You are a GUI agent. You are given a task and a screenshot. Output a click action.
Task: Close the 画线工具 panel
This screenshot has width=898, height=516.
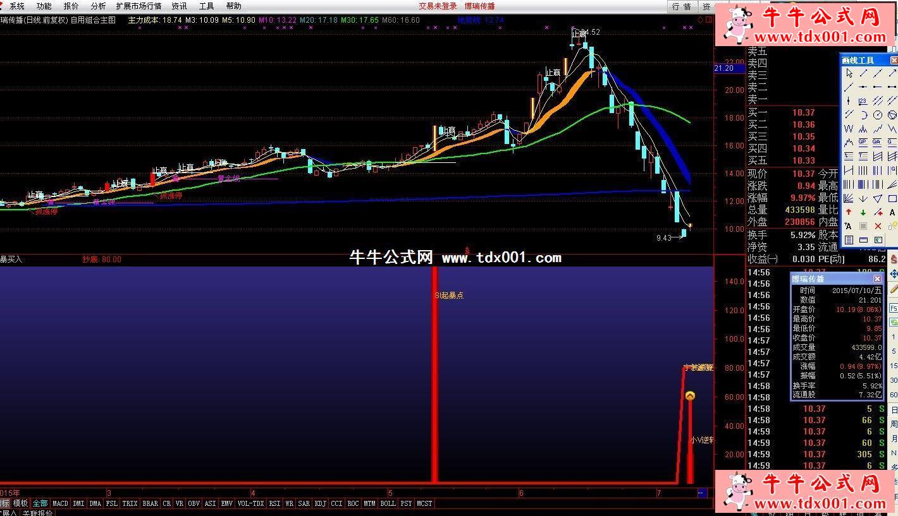894,60
